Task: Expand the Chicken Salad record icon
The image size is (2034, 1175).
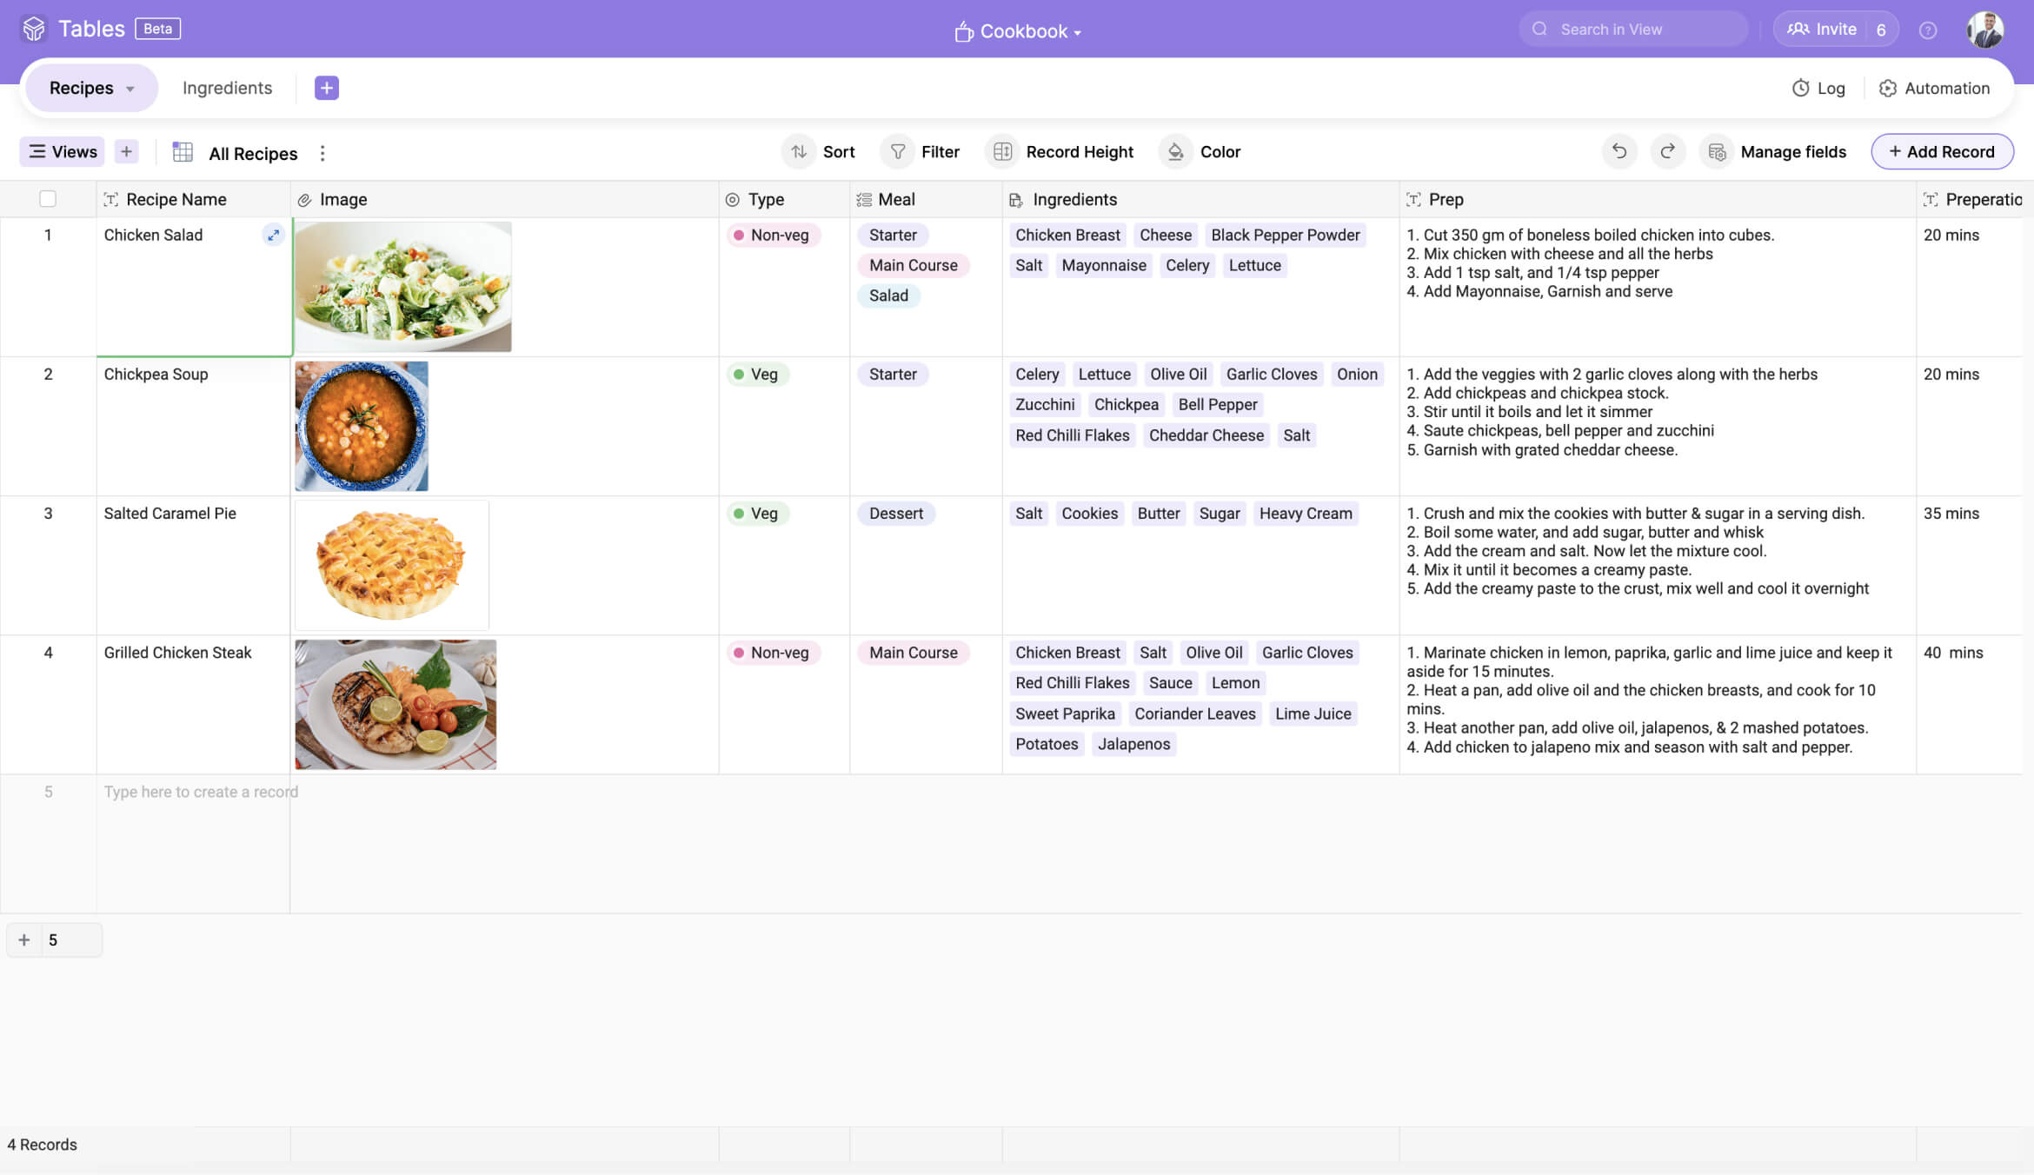Action: tap(273, 235)
